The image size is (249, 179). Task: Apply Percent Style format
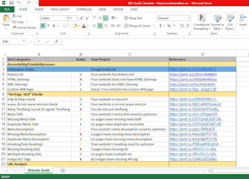point(169,26)
